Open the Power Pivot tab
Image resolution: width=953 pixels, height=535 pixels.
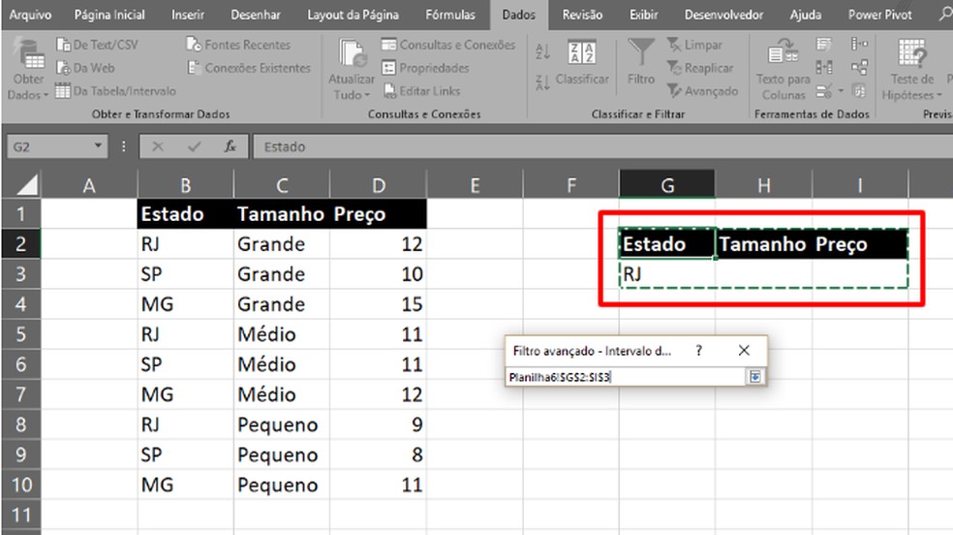(x=880, y=15)
